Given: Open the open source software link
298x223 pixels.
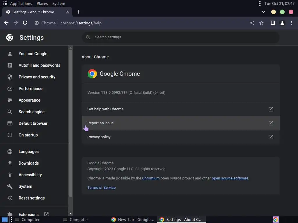Looking at the screenshot, I should coord(230,178).
